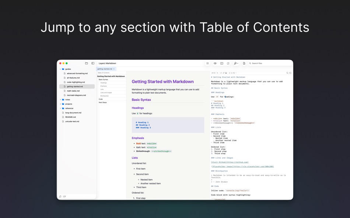Click the projects folder icon

pos(63,104)
